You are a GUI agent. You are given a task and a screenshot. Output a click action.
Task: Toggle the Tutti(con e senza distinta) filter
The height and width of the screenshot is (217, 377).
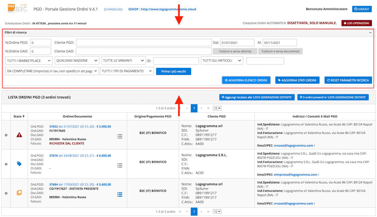point(235,51)
